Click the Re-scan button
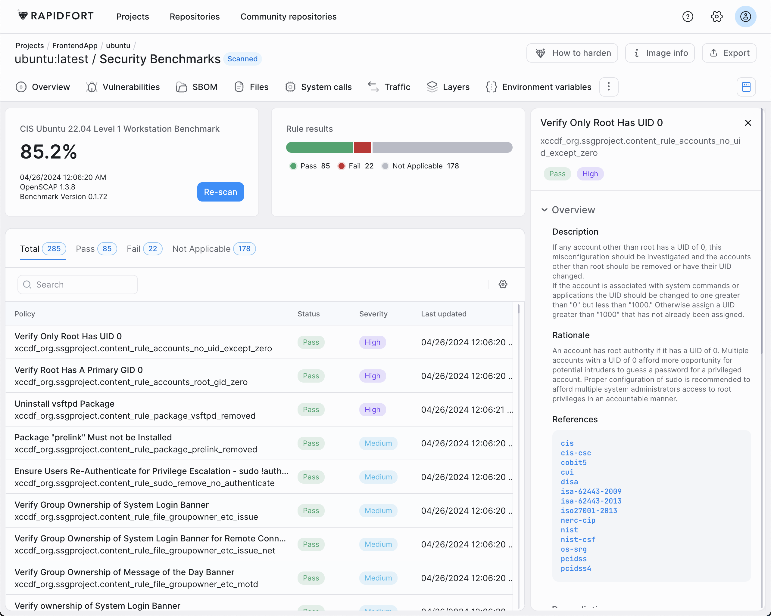 221,192
